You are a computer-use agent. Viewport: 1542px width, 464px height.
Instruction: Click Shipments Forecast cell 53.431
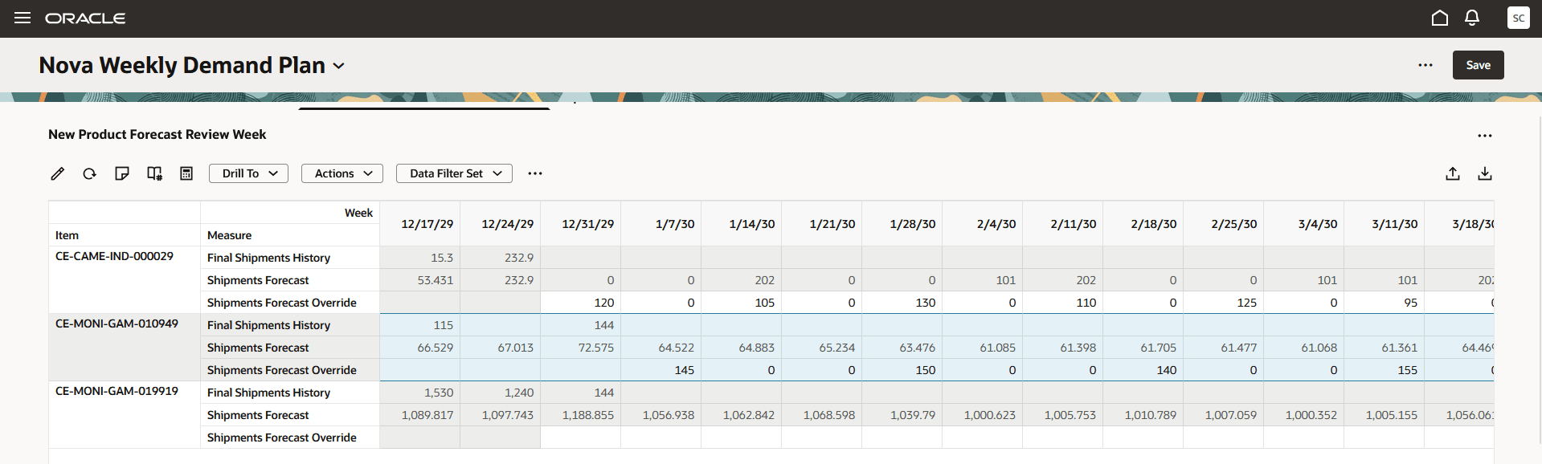click(420, 280)
